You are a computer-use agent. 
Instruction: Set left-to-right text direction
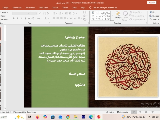pos(71,18)
